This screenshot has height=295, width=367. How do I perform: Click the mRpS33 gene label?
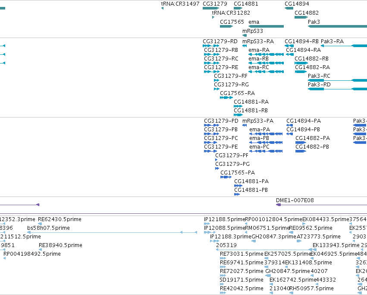[x=253, y=31]
